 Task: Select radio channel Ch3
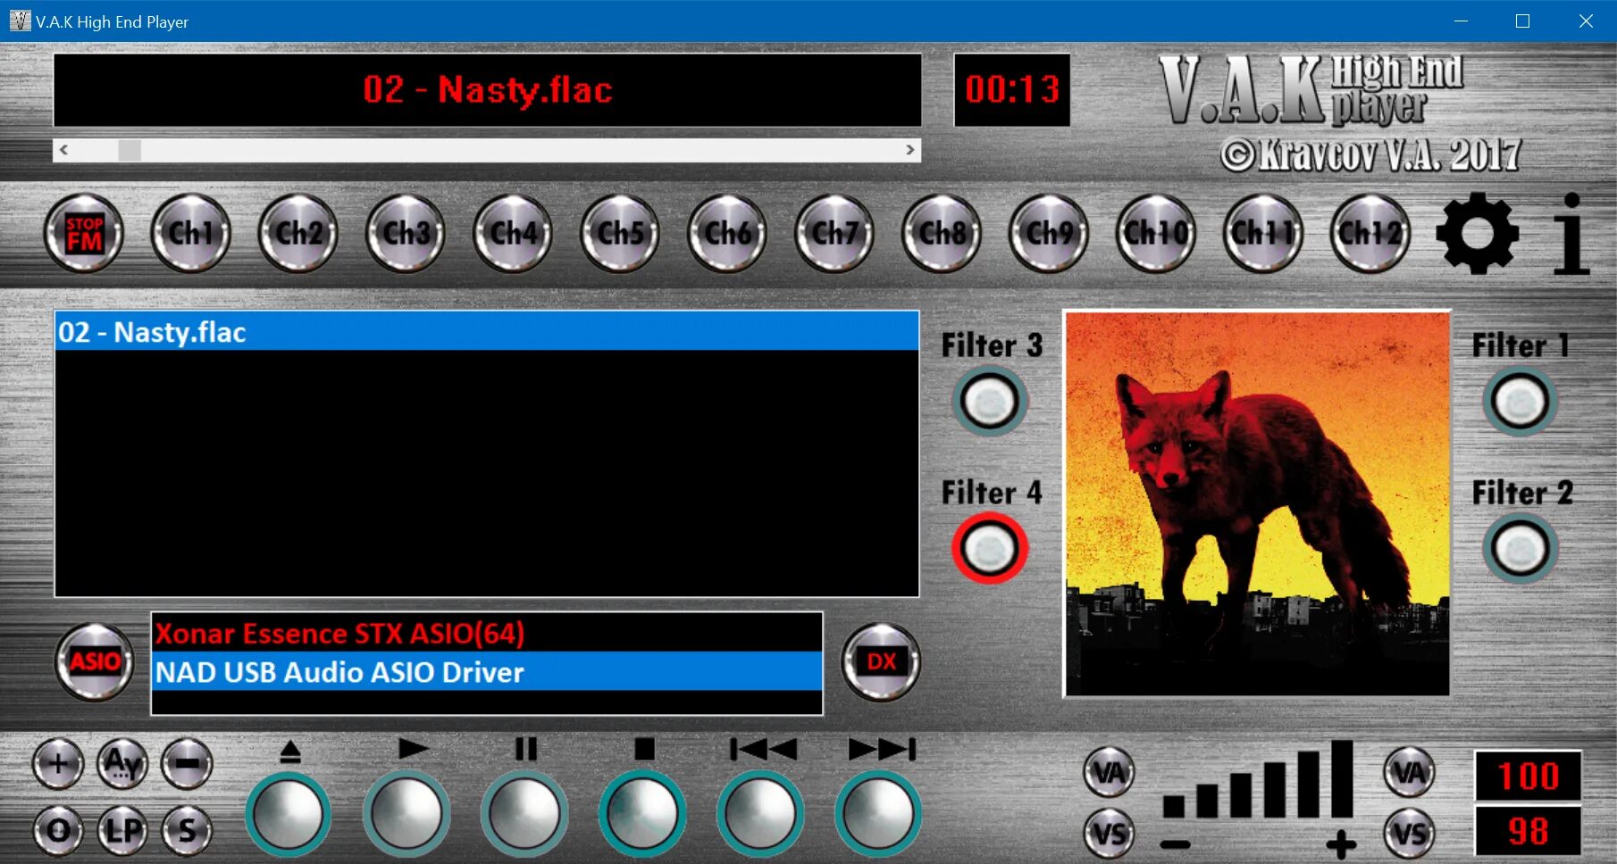click(x=406, y=234)
